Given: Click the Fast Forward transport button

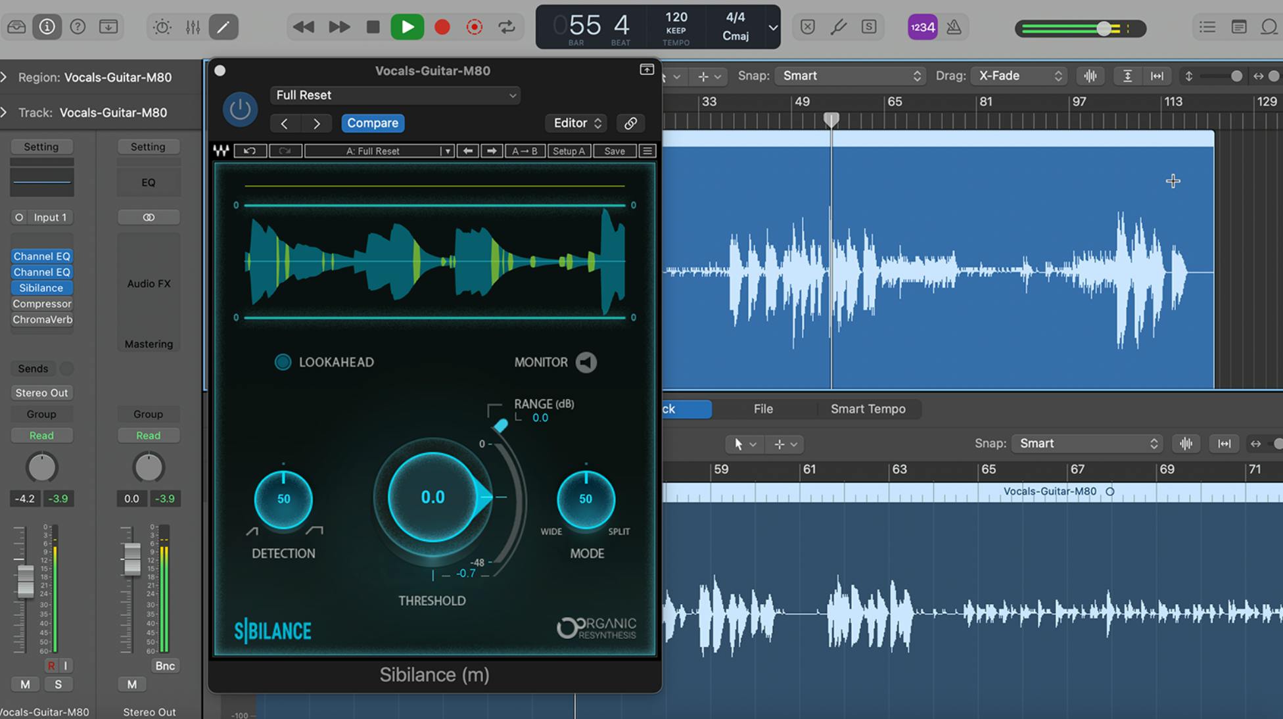Looking at the screenshot, I should pos(339,27).
